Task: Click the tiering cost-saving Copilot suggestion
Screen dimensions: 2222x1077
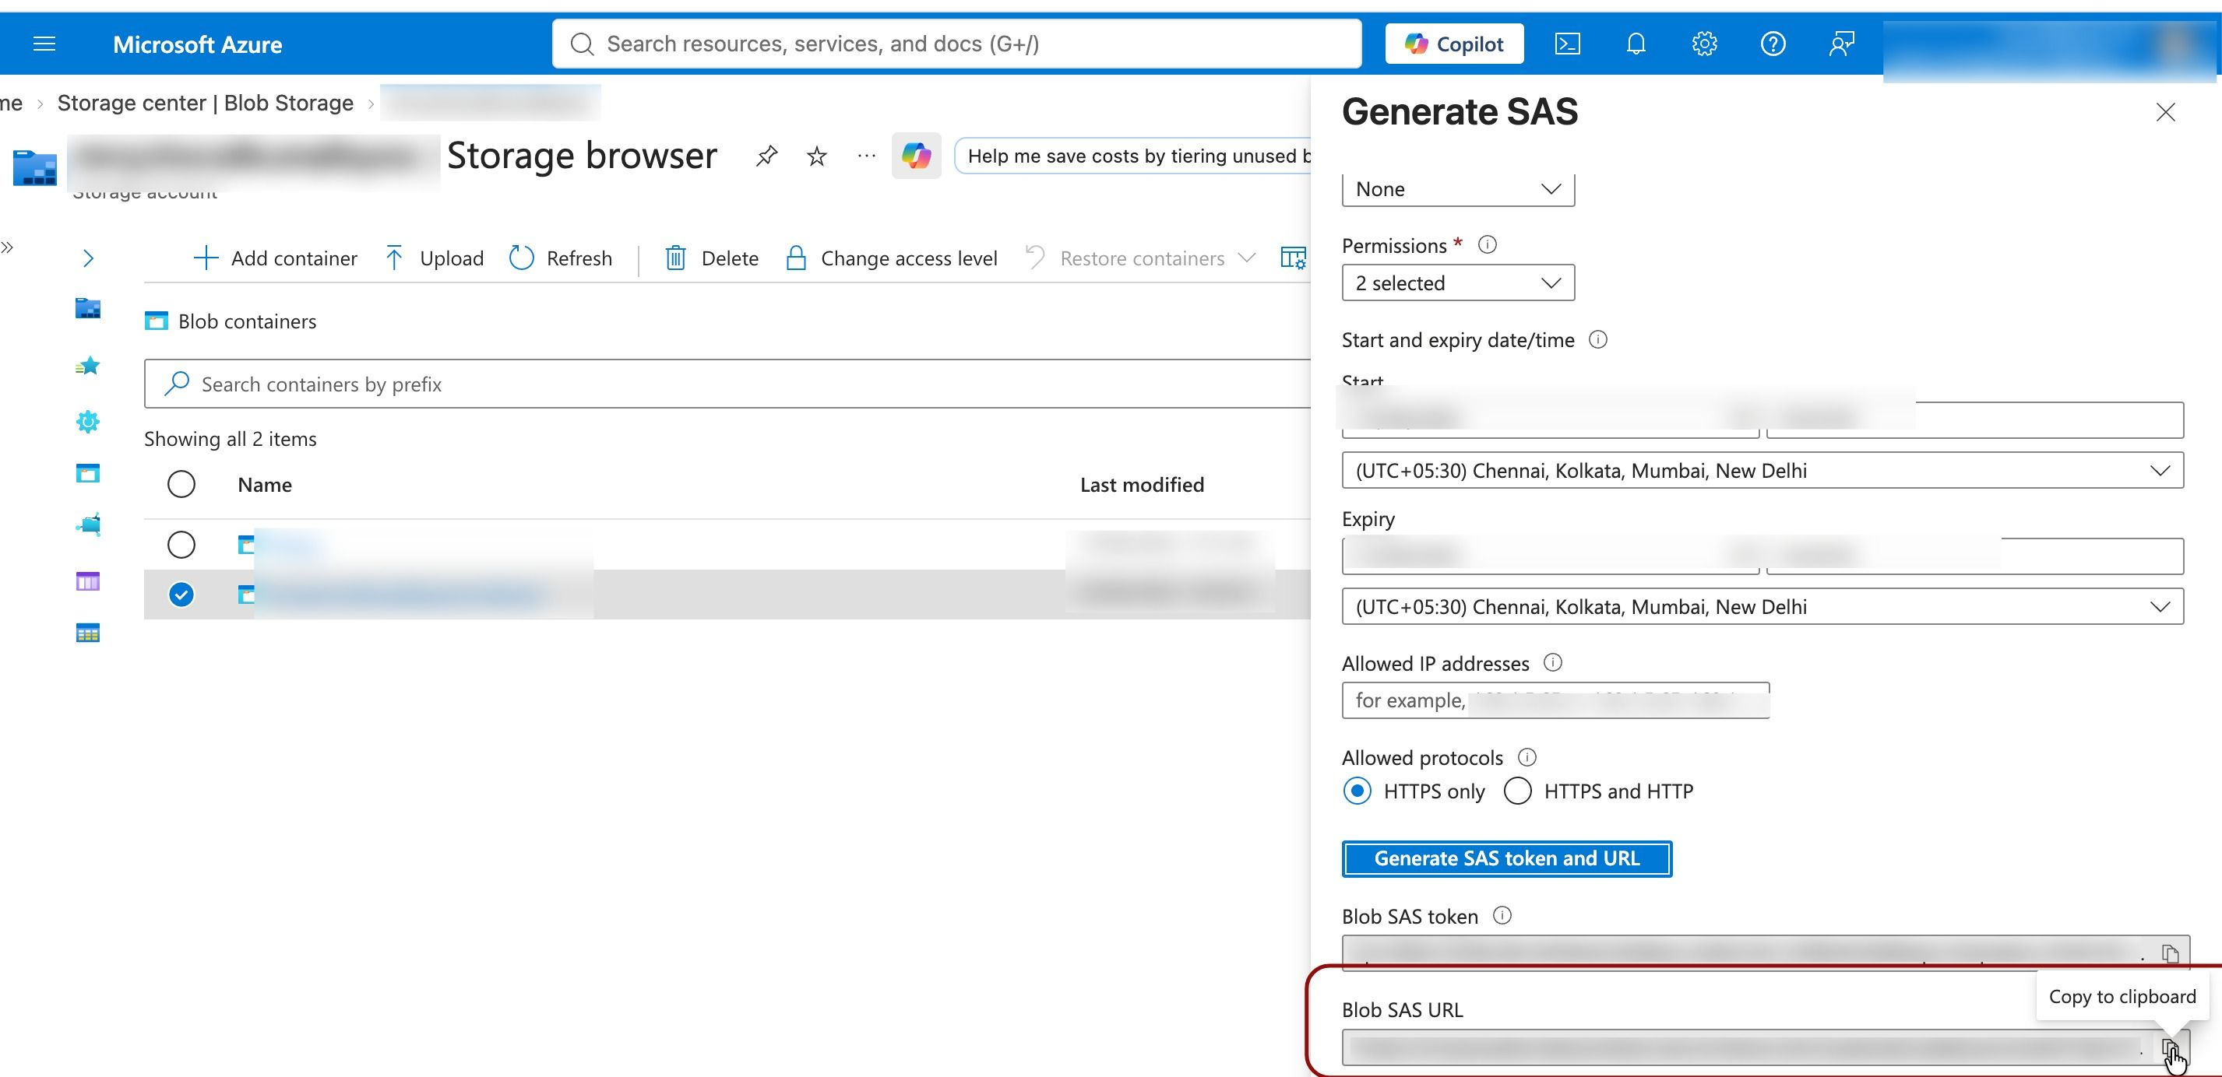Action: point(1133,156)
